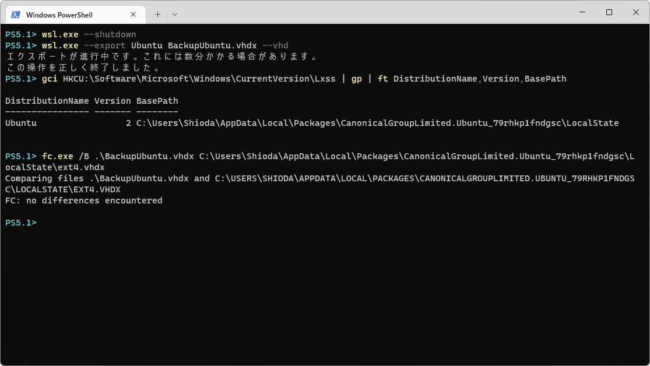Click the version value '2' in table
Screen dimensions: 650x366
128,123
